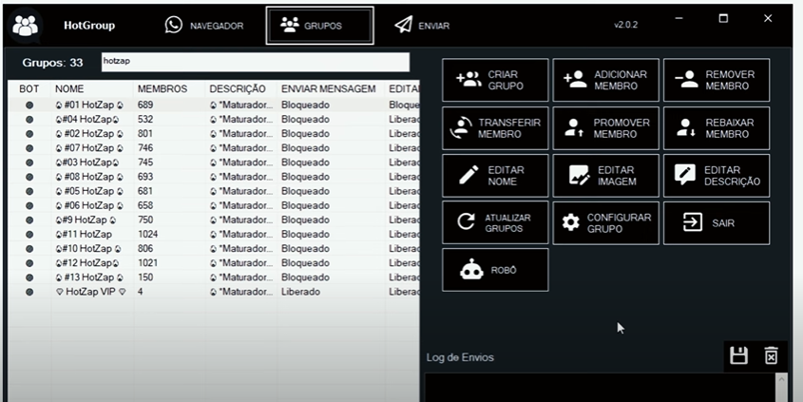The width and height of the screenshot is (803, 402).
Task: Click the Sair exit button
Action: pos(717,222)
